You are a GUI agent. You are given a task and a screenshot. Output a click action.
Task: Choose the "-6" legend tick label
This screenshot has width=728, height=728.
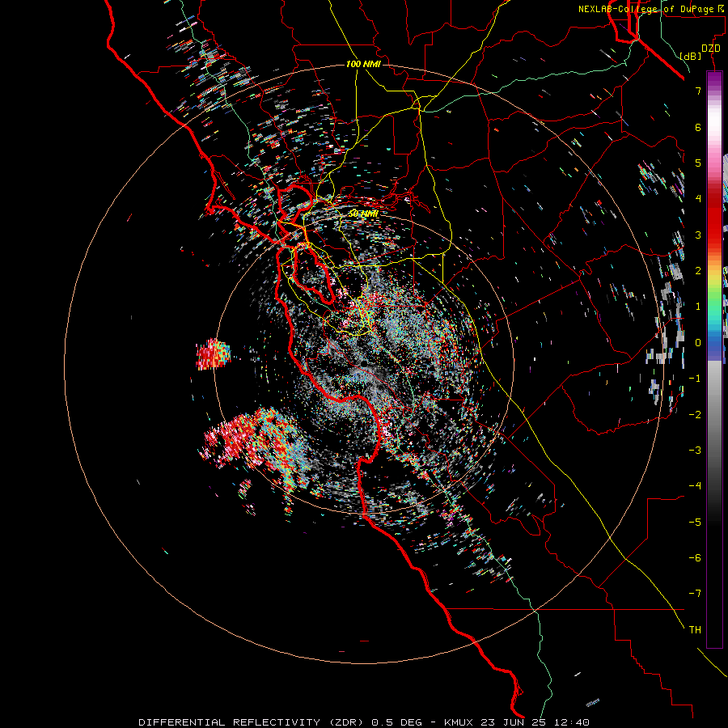[695, 558]
